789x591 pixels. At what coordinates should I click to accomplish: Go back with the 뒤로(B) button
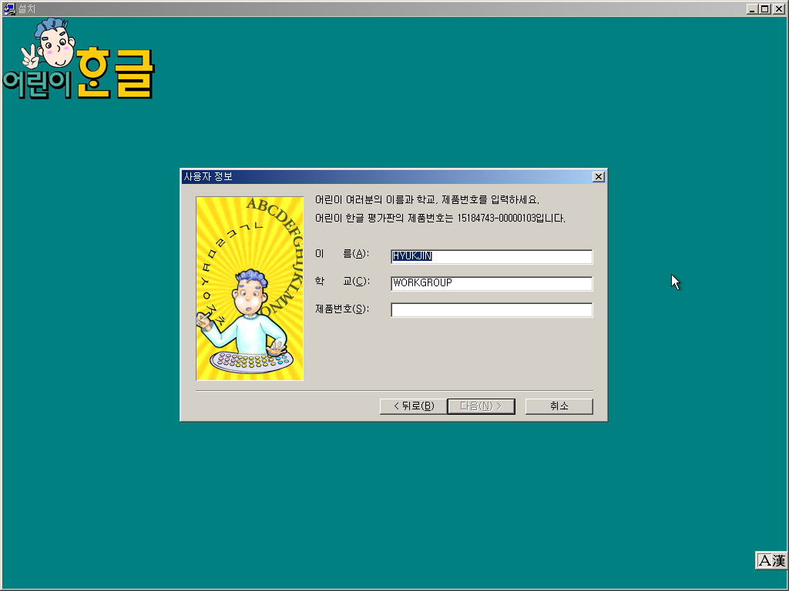[x=413, y=406]
